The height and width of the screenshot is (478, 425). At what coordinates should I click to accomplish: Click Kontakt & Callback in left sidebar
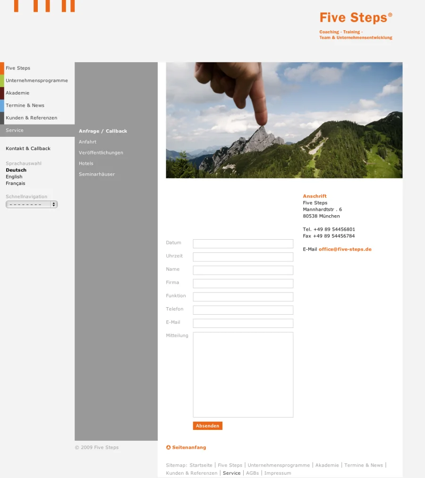(28, 149)
